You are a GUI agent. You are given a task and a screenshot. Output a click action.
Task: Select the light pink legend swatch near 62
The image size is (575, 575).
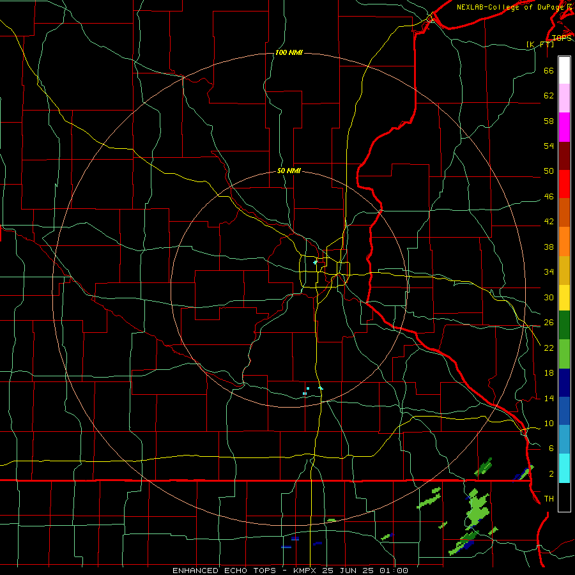(564, 98)
